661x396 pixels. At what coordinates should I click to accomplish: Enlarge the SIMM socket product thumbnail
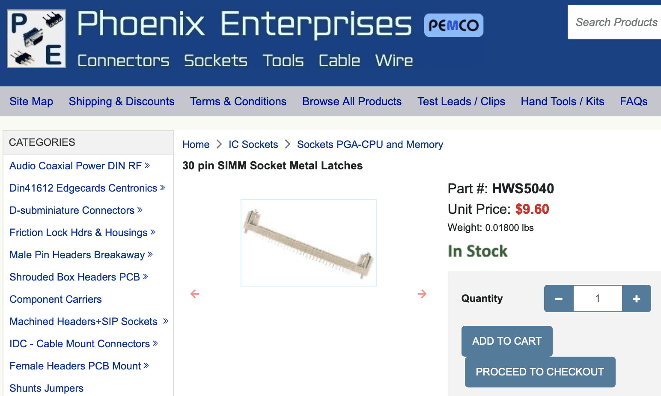pyautogui.click(x=309, y=243)
